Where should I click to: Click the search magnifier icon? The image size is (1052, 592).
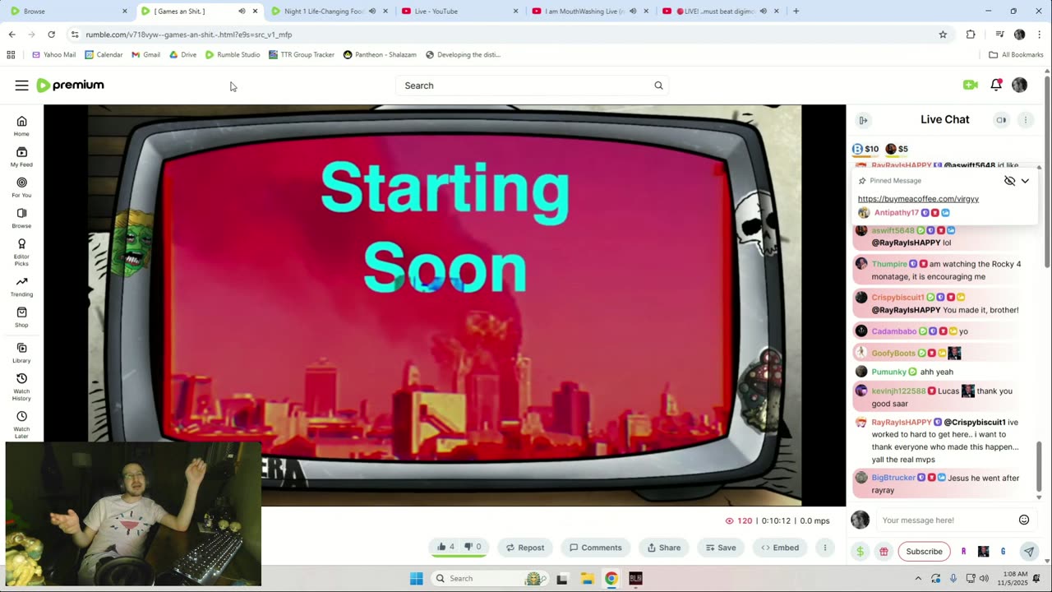(658, 86)
